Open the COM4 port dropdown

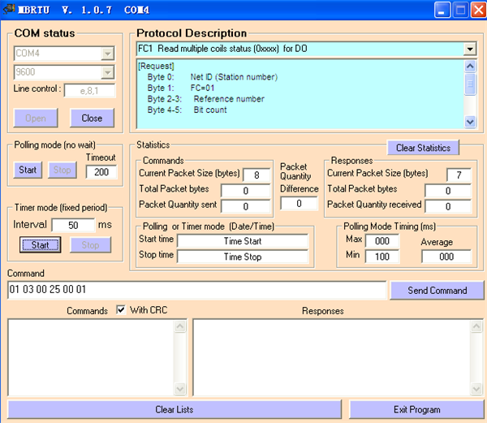pos(107,54)
